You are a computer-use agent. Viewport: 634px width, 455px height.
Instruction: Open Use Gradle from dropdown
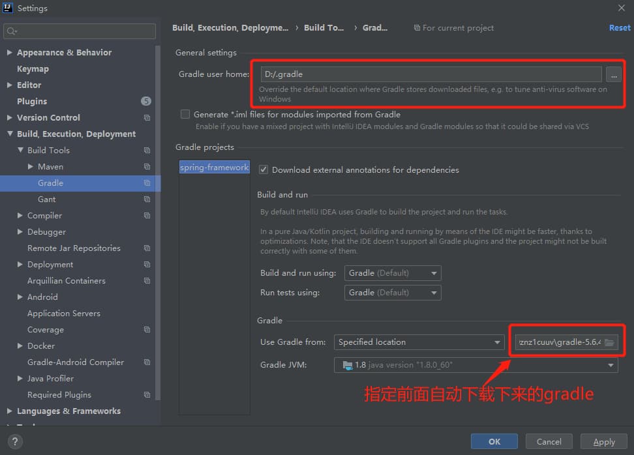[419, 342]
